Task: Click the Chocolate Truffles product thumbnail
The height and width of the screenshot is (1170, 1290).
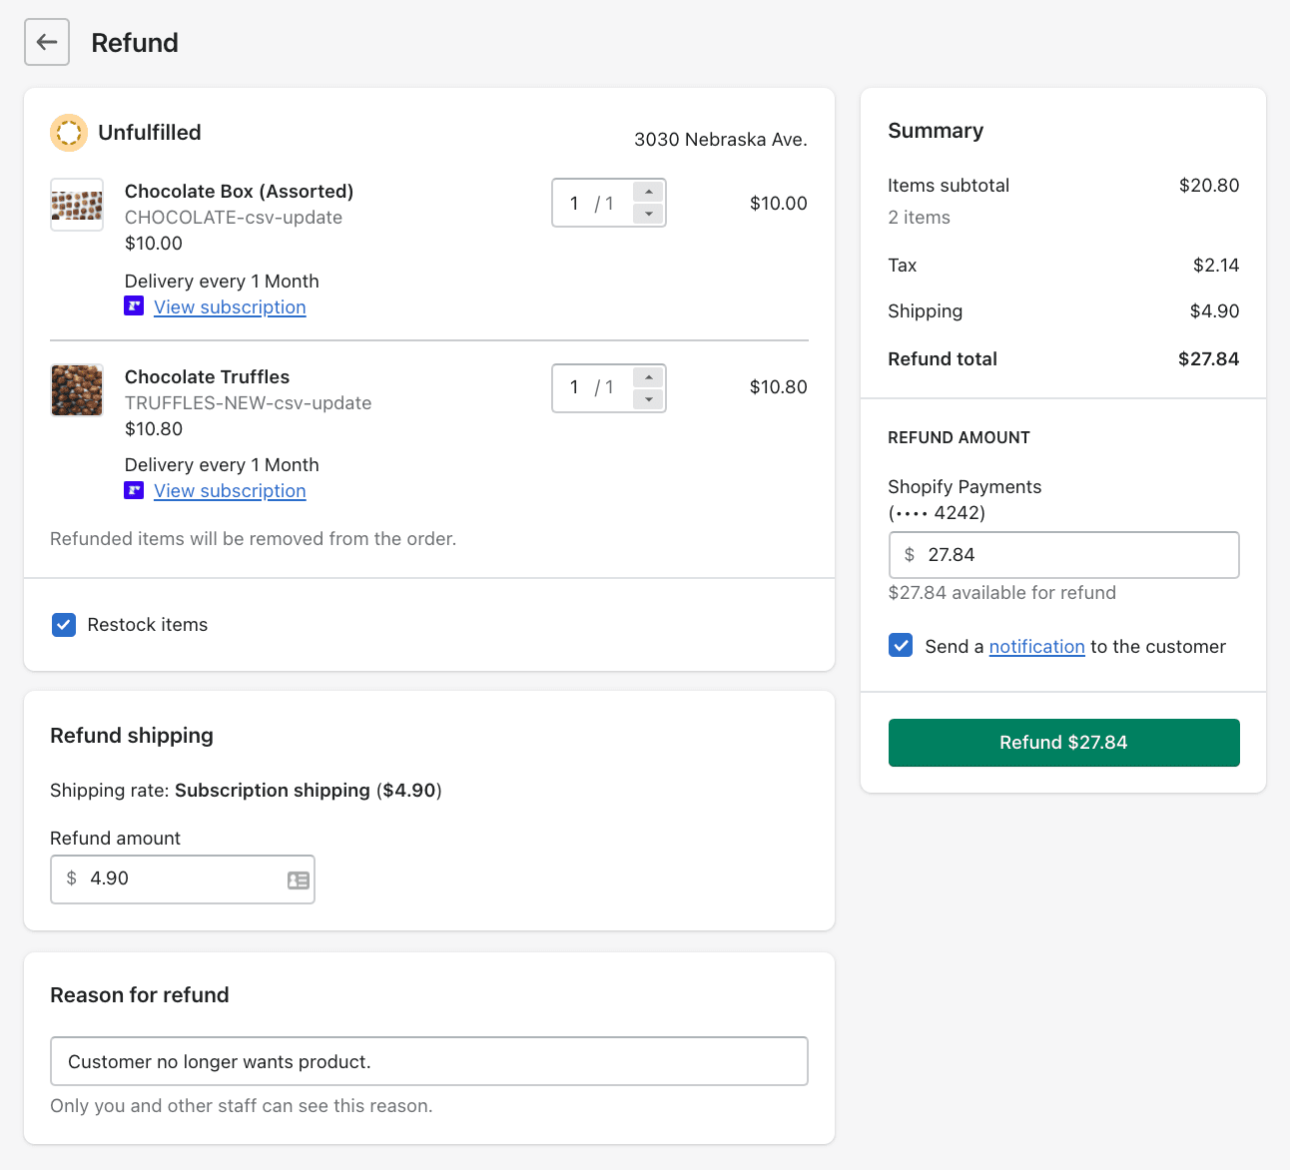Action: pos(77,390)
